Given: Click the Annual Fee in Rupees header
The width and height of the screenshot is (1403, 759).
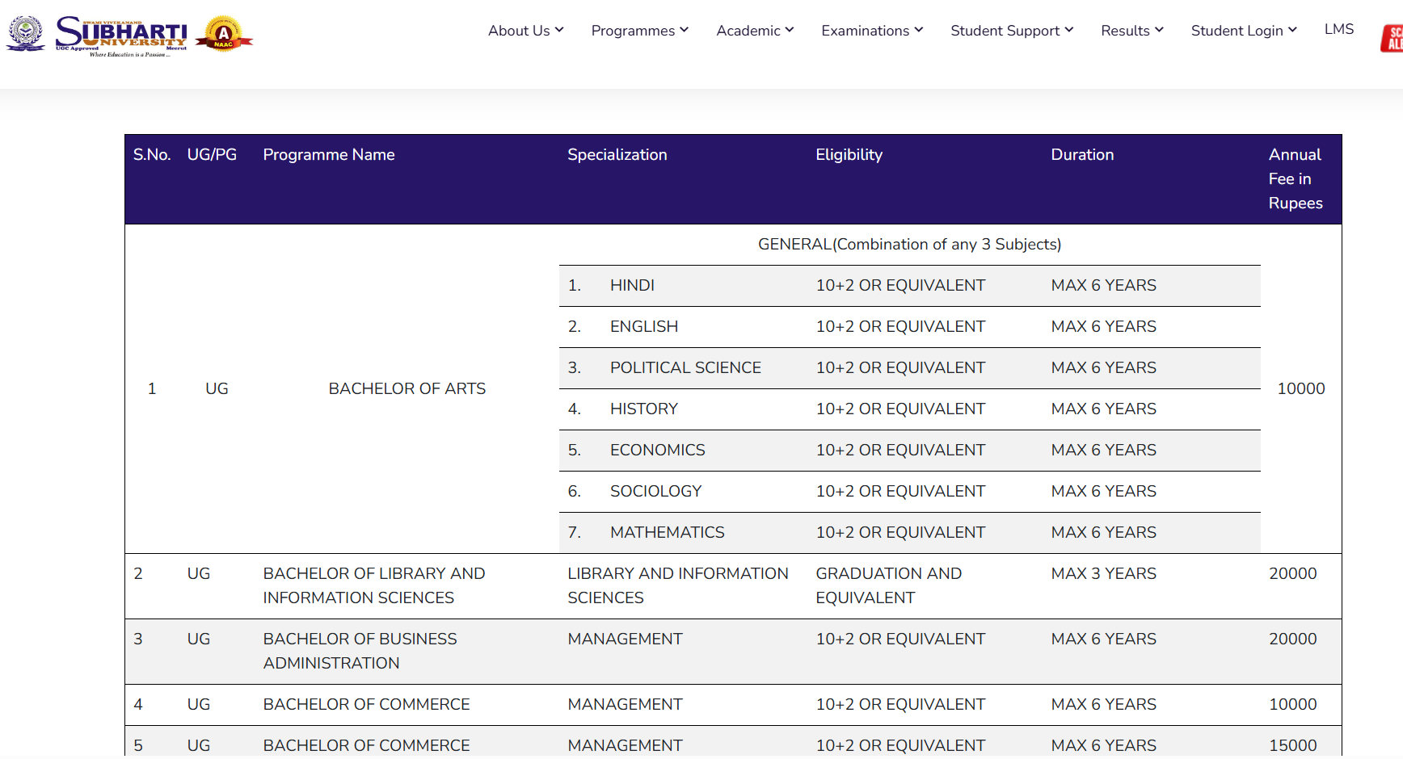Looking at the screenshot, I should (x=1295, y=179).
